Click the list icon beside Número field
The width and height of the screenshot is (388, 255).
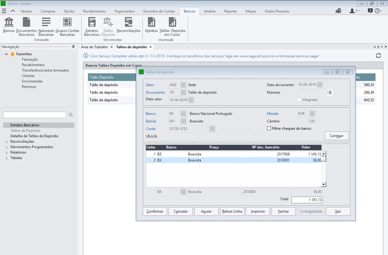coord(330,92)
